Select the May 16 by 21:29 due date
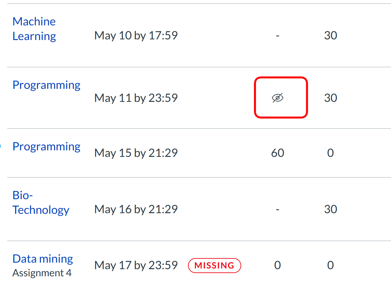 136,209
